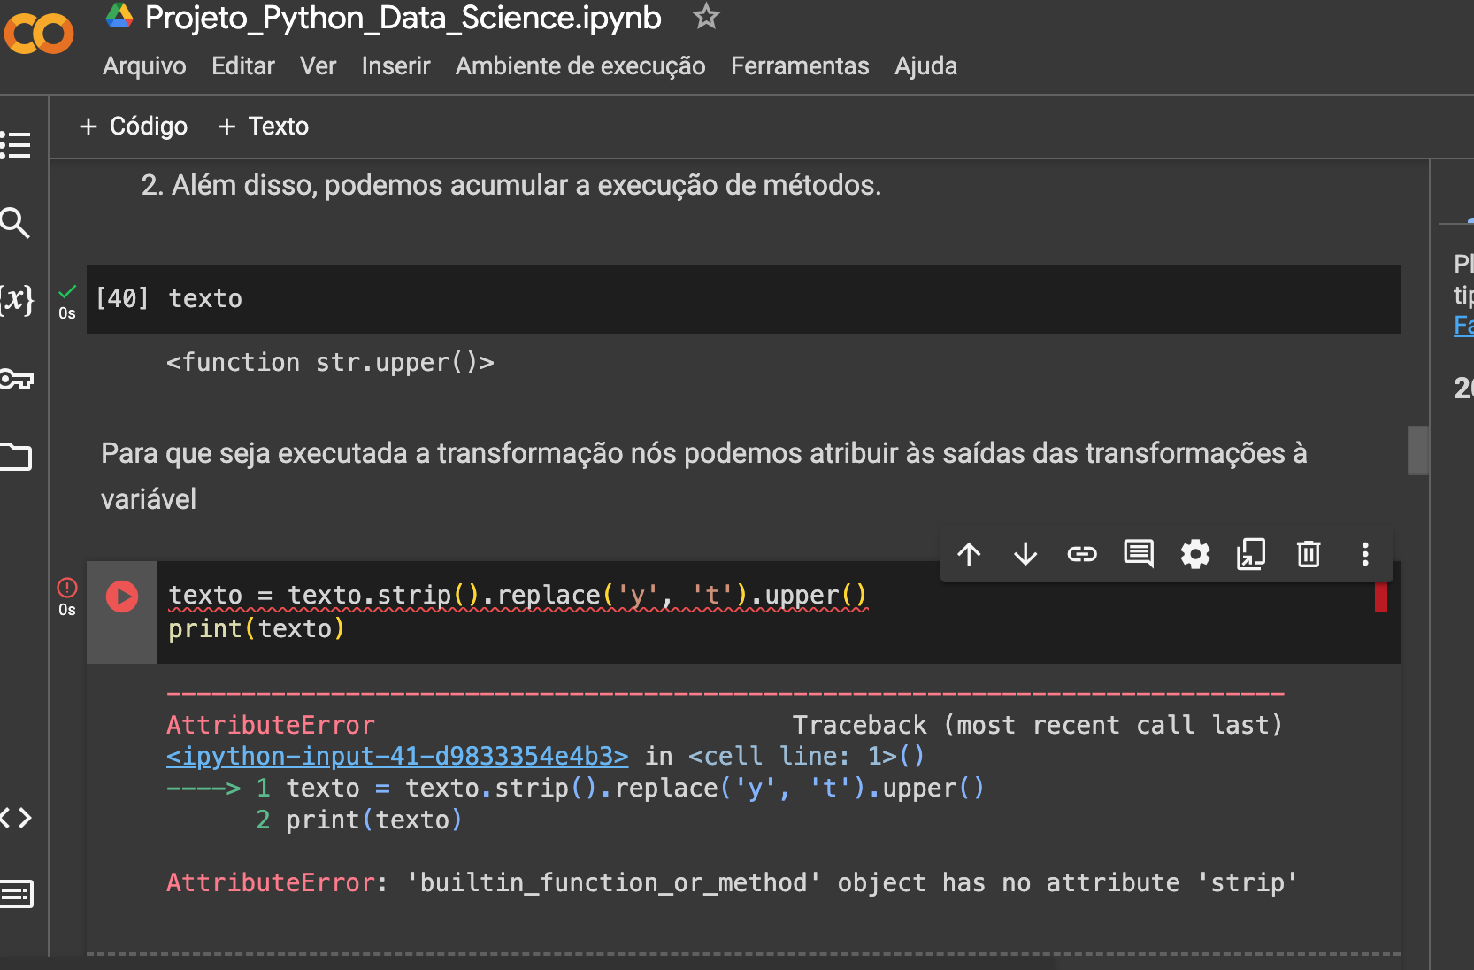Image resolution: width=1474 pixels, height=970 pixels.
Task: Open the code snippets panel icon
Action: [x=16, y=818]
